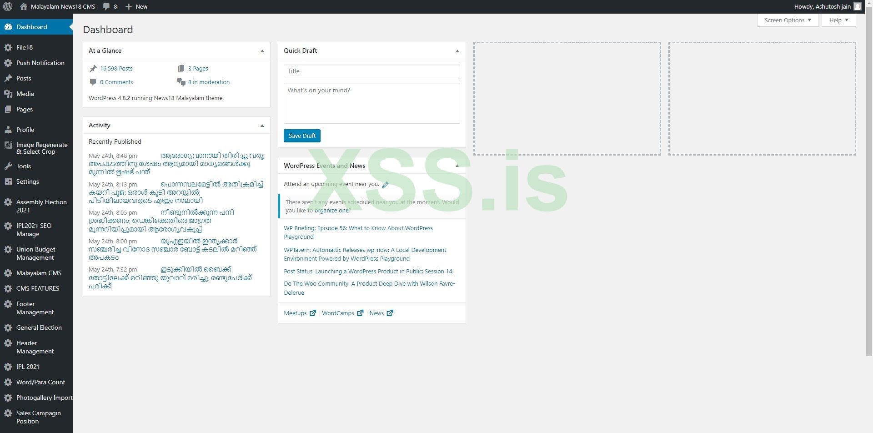Click the organize one? link
873x433 pixels.
(333, 211)
